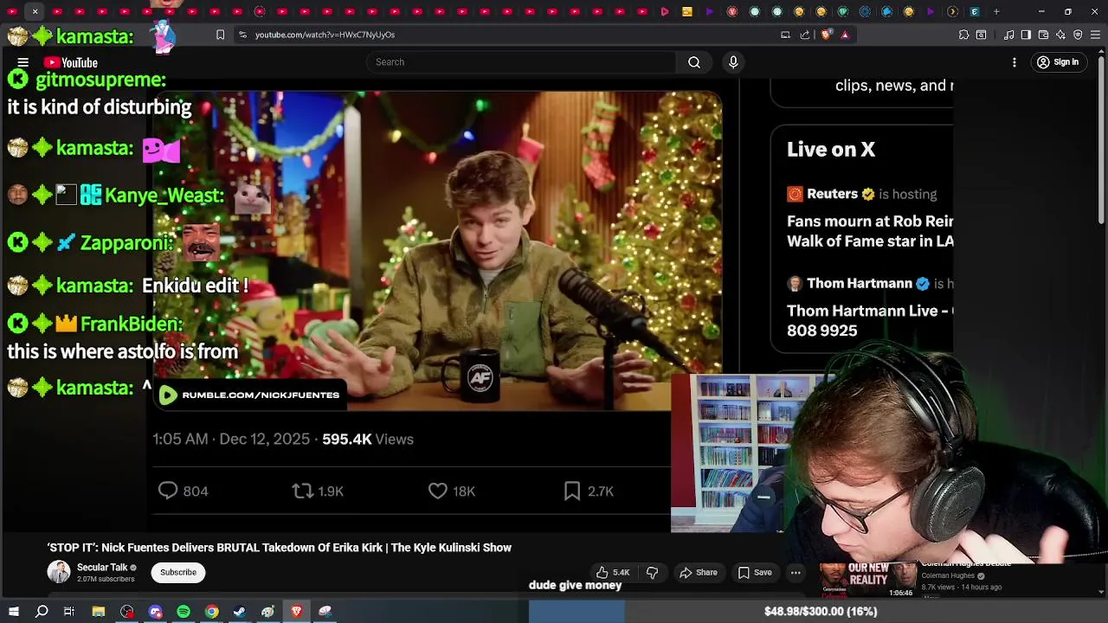Open the browser share icon

click(805, 35)
